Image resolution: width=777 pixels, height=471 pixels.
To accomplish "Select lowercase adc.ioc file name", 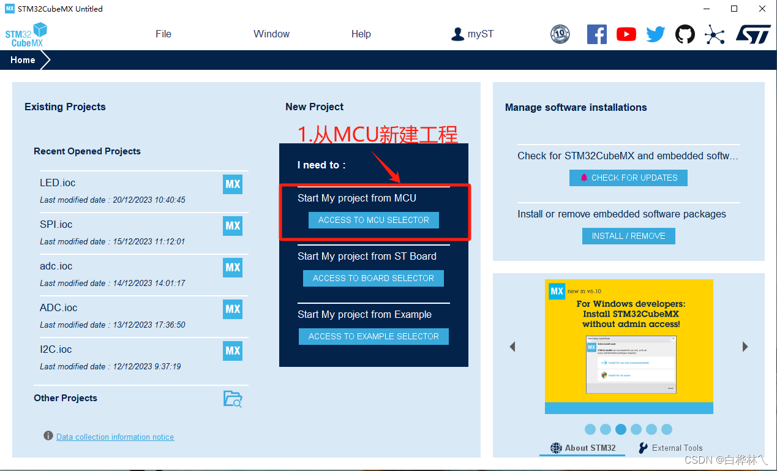I will 56,266.
